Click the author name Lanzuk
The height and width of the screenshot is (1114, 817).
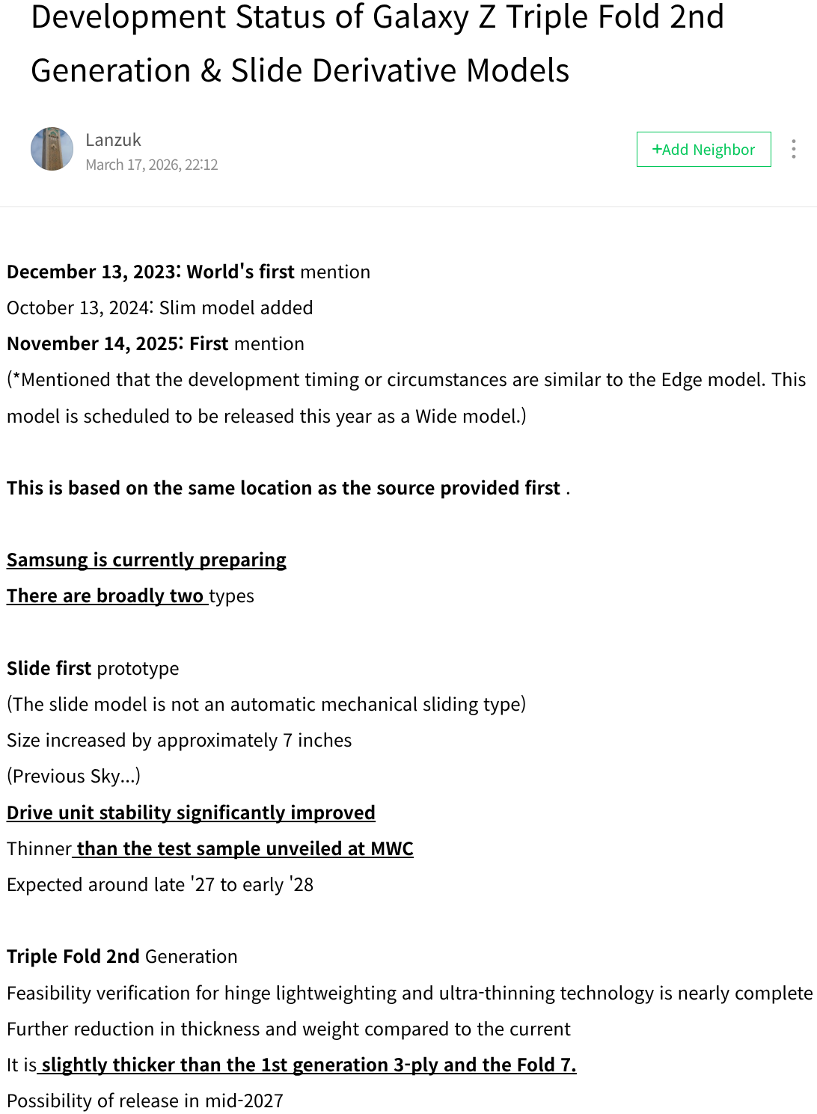click(113, 140)
